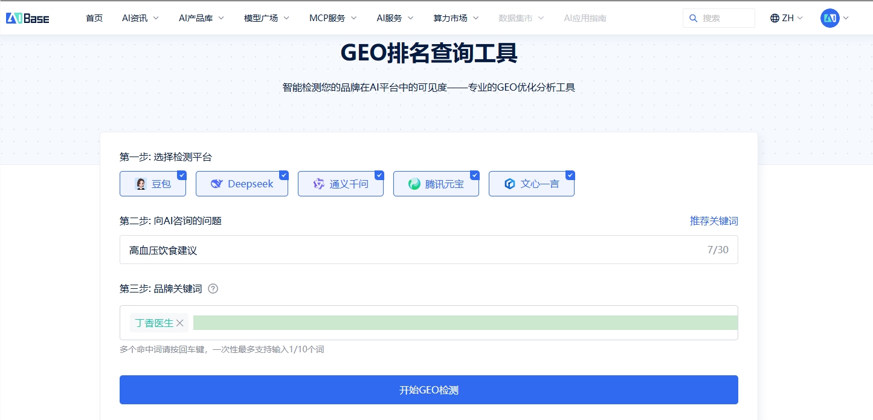
Task: Click the search magnifier icon
Action: pyautogui.click(x=694, y=18)
